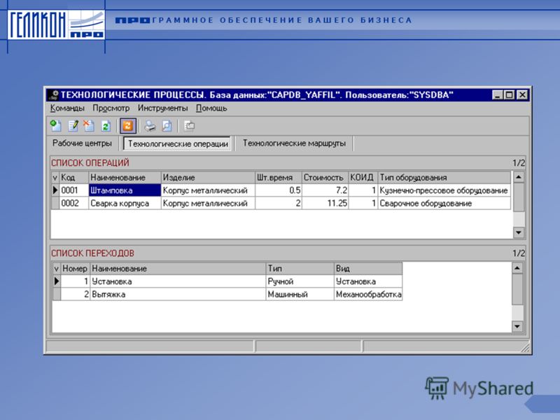Toggle the orange sync button
This screenshot has height=420, width=560.
(128, 126)
